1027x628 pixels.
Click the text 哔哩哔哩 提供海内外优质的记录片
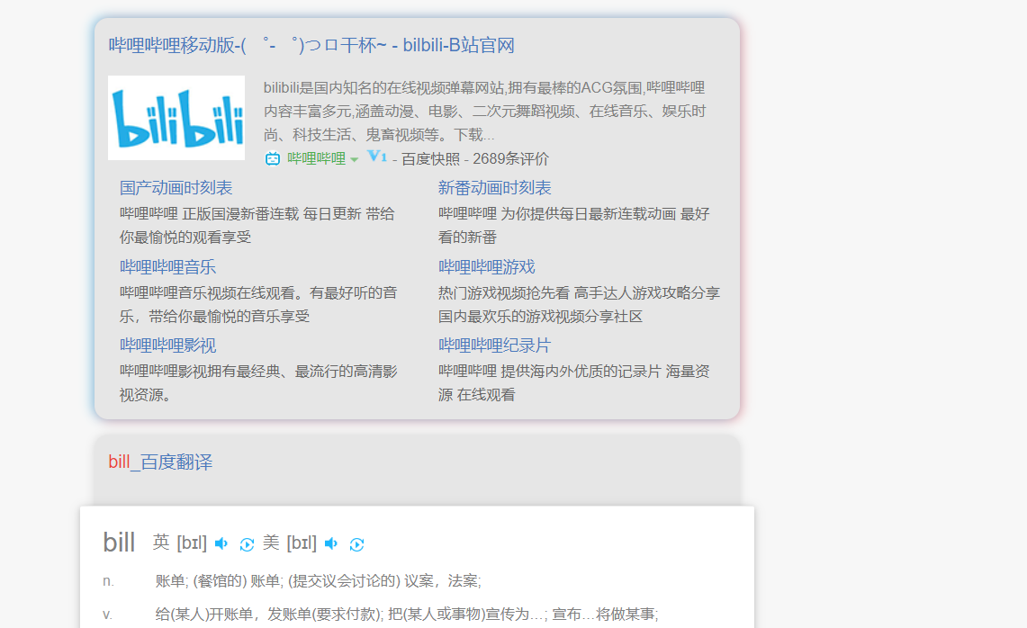[x=573, y=383]
